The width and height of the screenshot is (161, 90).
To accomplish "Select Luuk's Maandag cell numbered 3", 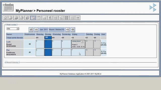I will tap(40, 44).
